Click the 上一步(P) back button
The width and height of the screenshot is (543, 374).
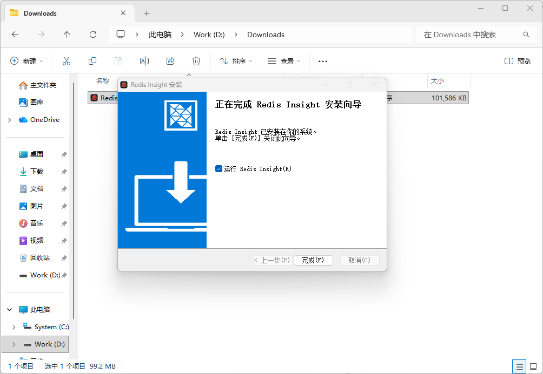point(273,260)
